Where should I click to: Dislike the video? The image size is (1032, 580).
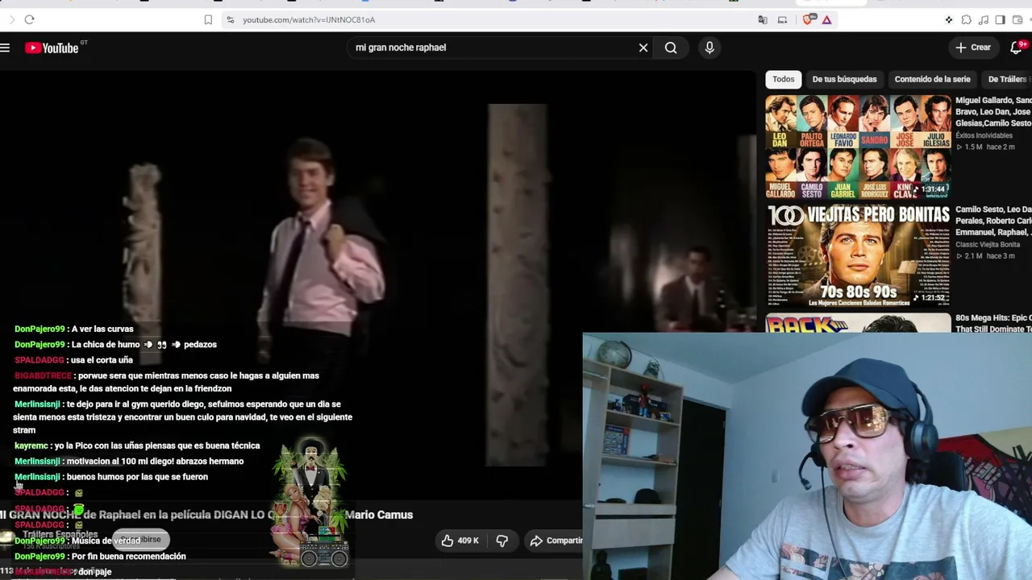pyautogui.click(x=501, y=541)
